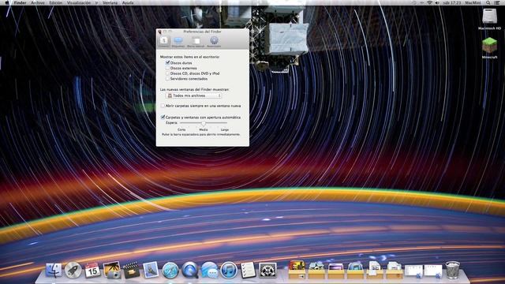Viewport: 505px width, 284px height.
Task: Disable Carpetas y ventanas con apertura automática
Action: pos(163,118)
